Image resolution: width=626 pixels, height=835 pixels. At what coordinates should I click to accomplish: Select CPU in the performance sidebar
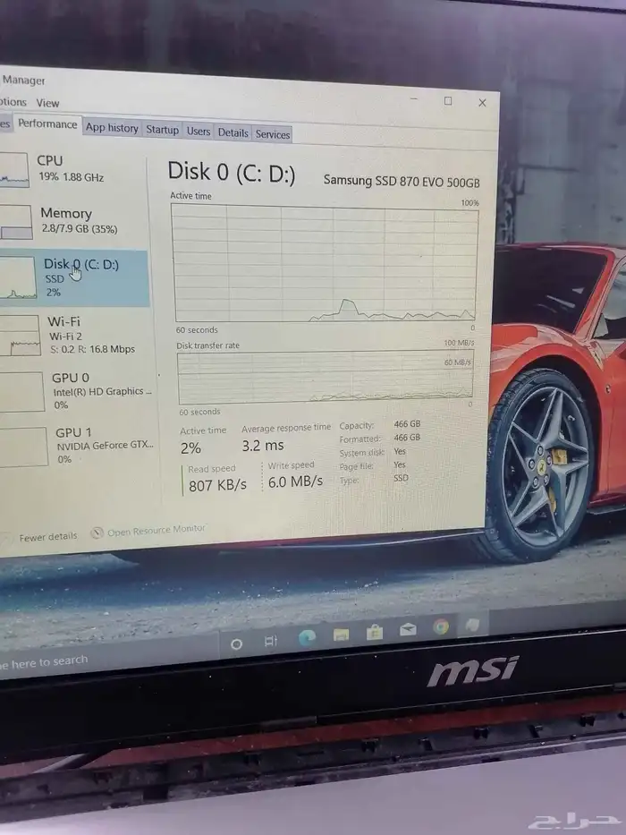[x=72, y=168]
